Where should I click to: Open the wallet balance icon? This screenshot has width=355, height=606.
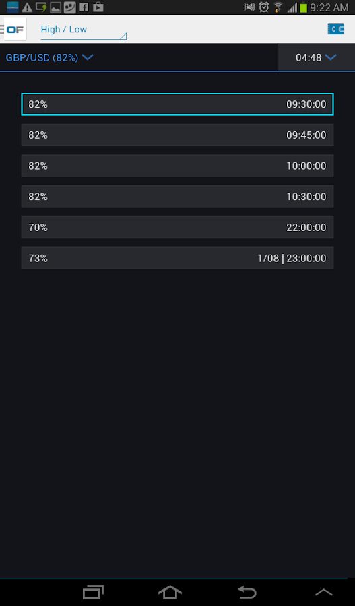click(335, 29)
